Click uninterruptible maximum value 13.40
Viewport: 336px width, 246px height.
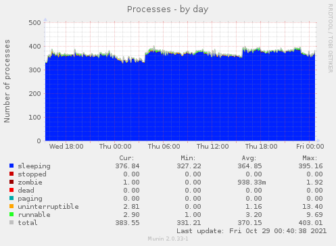(x=312, y=207)
